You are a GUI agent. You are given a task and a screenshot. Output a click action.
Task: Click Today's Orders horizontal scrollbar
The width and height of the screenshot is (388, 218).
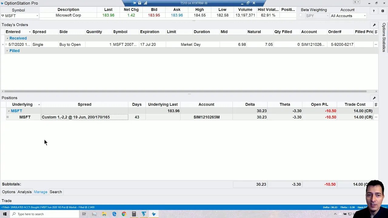click(186, 91)
